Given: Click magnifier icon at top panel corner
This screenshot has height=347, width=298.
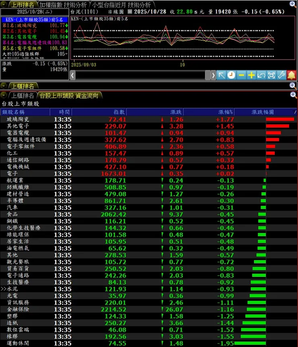Looking at the screenshot, I should (x=293, y=4).
